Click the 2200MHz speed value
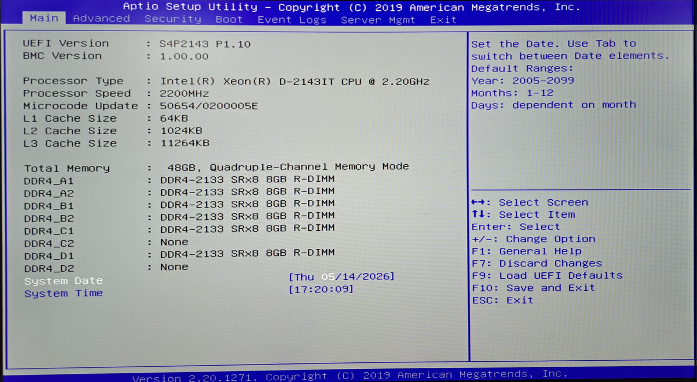The height and width of the screenshot is (382, 697). [184, 94]
